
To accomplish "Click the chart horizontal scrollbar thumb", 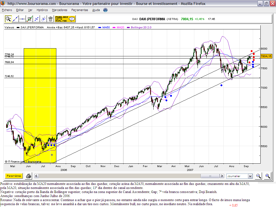I will (210, 176).
